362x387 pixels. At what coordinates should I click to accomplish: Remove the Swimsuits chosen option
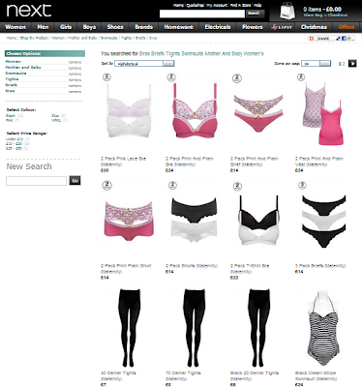75,74
